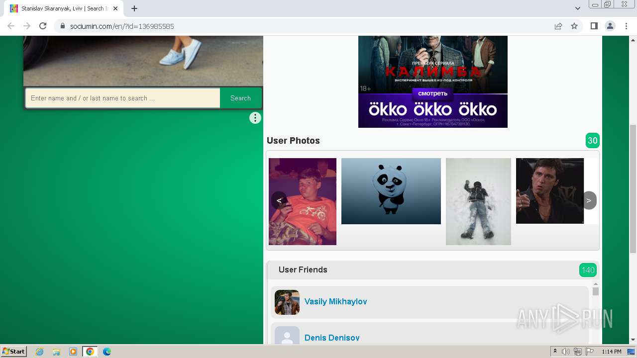Click the User Photos heading
Image resolution: width=637 pixels, height=358 pixels.
pos(293,141)
